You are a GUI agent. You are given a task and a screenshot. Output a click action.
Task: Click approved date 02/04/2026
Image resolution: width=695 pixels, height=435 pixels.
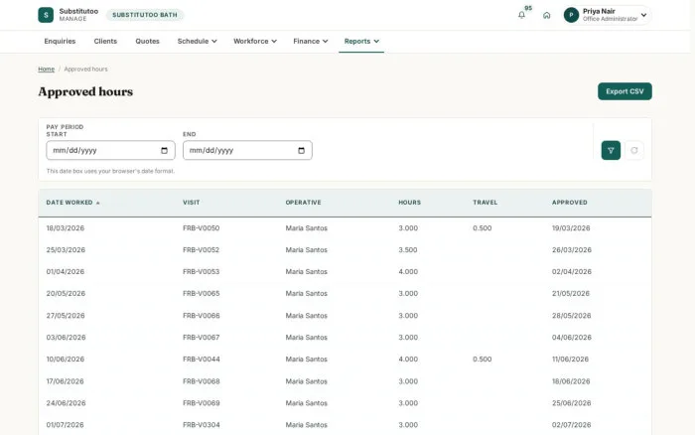pyautogui.click(x=572, y=271)
